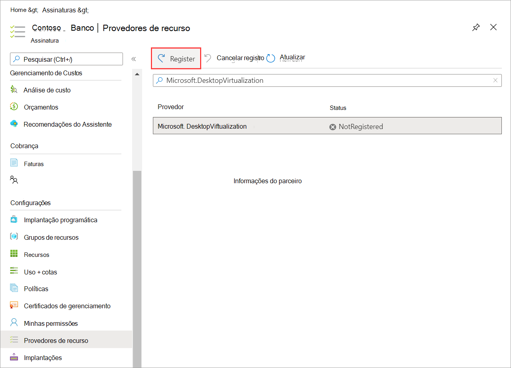Click sidebar scroll up arrow
511x368 pixels.
[137, 74]
